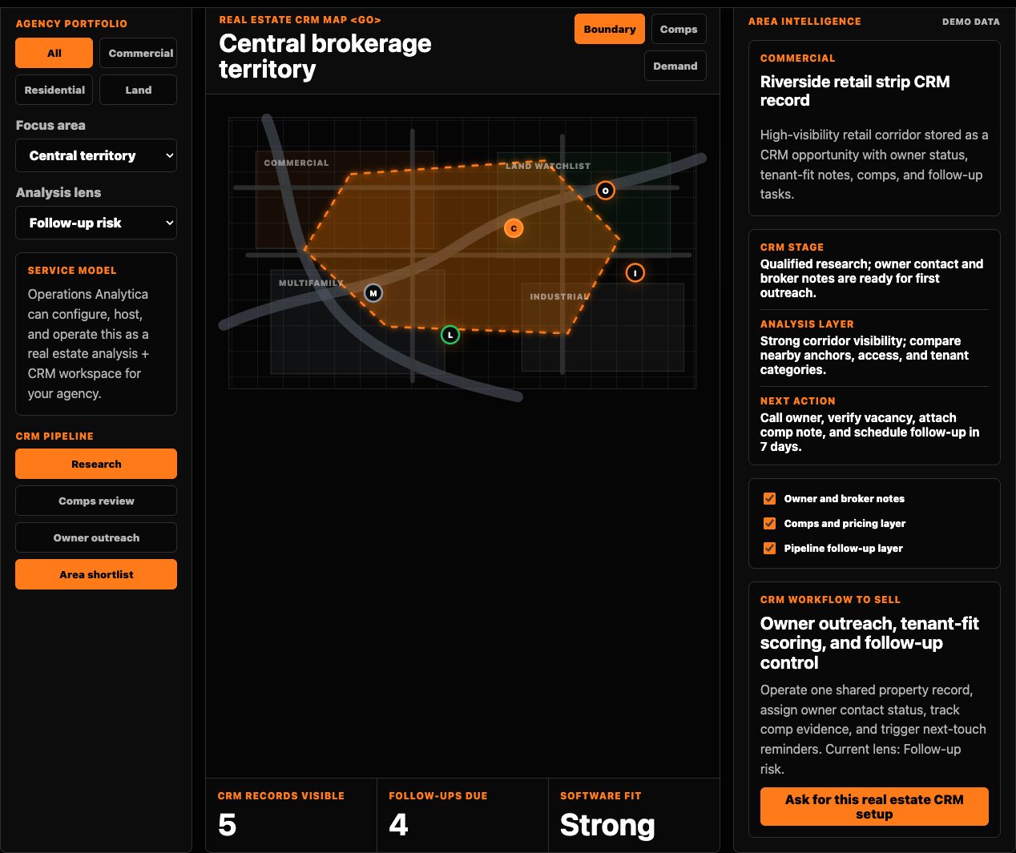
Task: Select the orange C commercial map marker
Action: click(x=514, y=228)
